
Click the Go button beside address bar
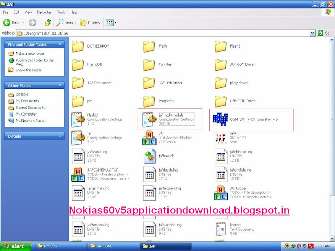(323, 33)
